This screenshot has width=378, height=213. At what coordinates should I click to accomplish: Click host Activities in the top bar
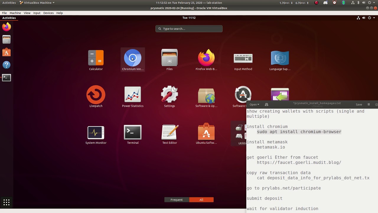(x=9, y=3)
